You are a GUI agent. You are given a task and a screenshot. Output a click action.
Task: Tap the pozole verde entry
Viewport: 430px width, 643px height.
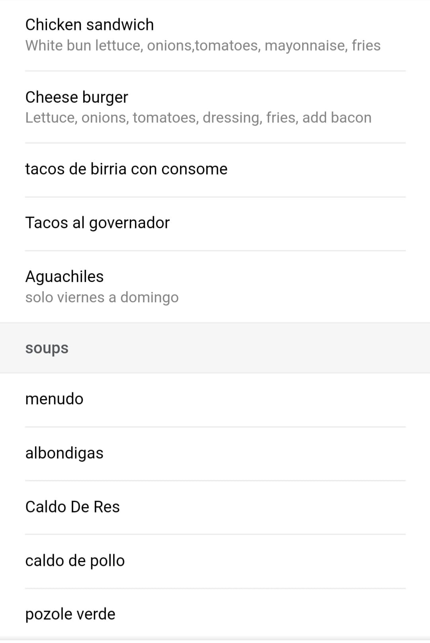click(70, 614)
